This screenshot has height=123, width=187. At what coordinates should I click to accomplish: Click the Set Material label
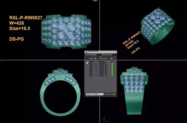108,94
